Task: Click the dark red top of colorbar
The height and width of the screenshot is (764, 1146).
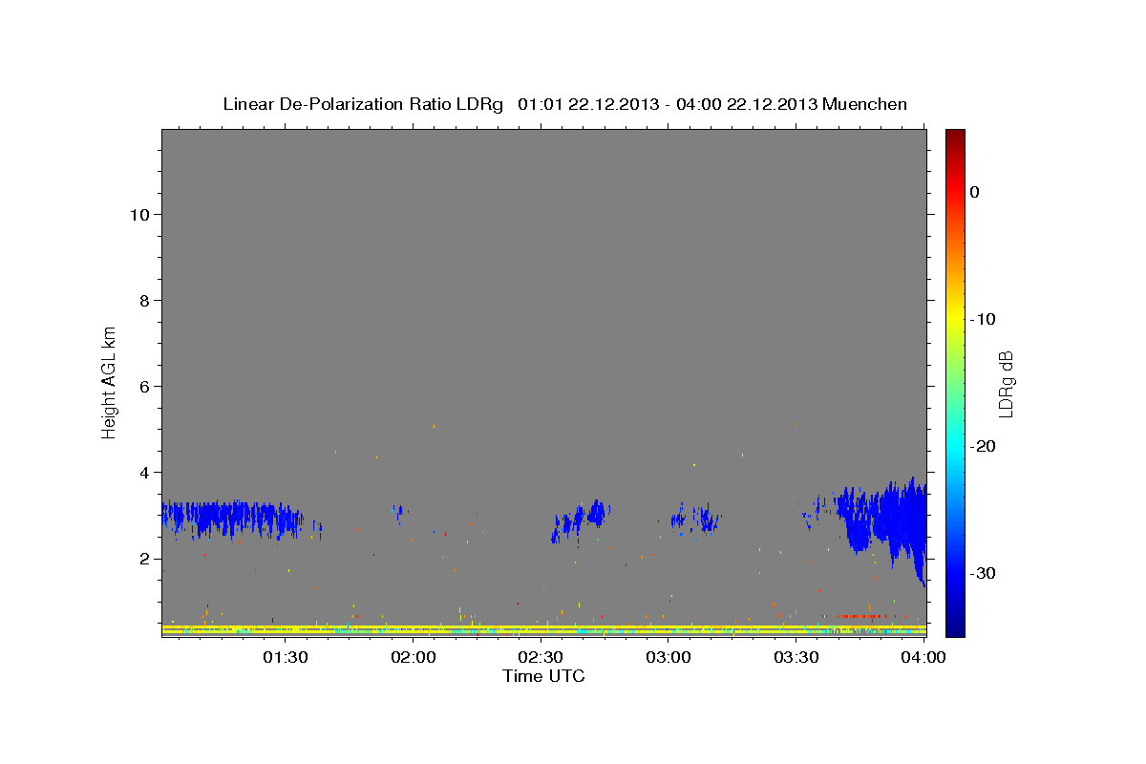Action: (955, 136)
